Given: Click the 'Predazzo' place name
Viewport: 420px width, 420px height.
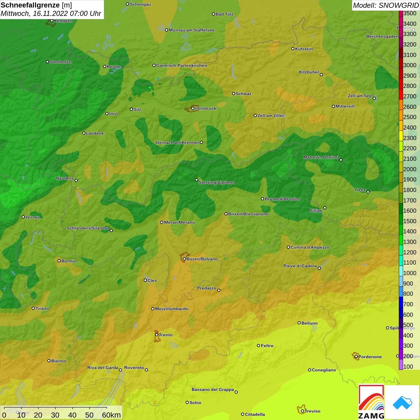Looking at the screenshot, I should (206, 288).
